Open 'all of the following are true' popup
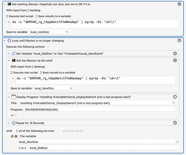 35,131
